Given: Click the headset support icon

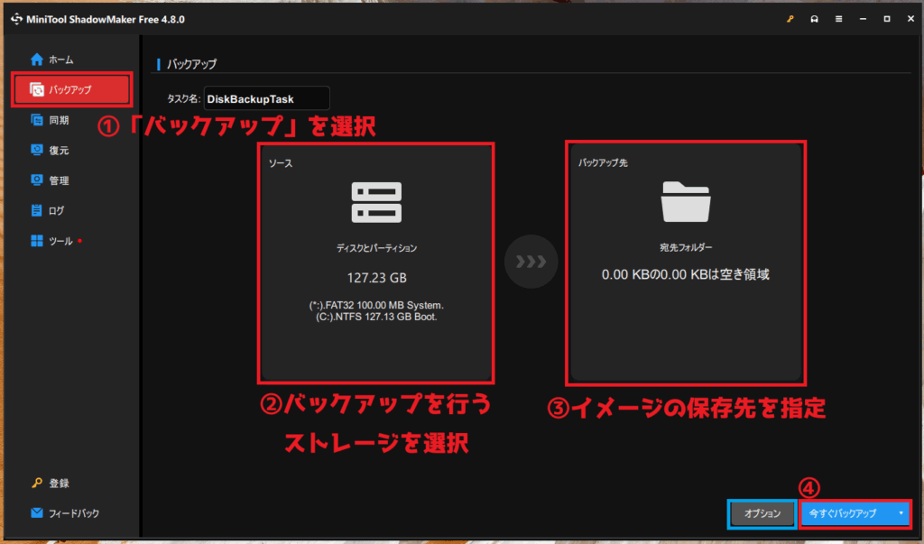Looking at the screenshot, I should (x=815, y=18).
